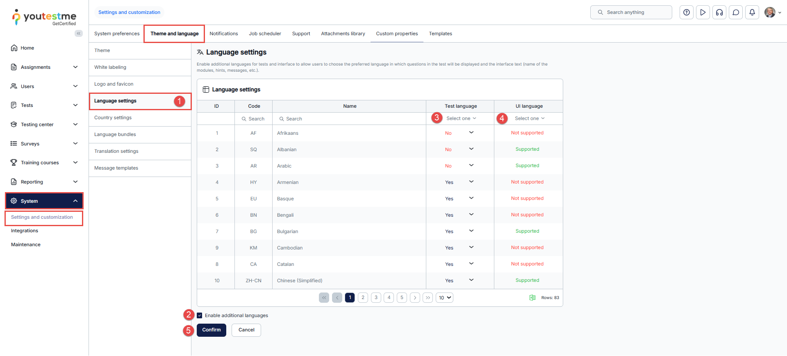Screen dimensions: 787x356
Task: Open the video tutorials play icon
Action: click(703, 12)
